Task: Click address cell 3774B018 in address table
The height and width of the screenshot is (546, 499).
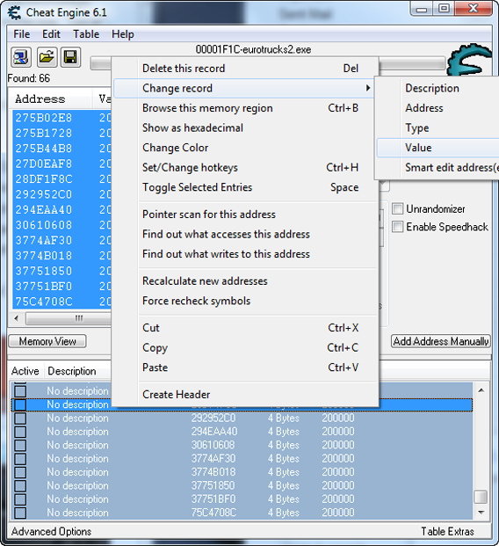Action: click(x=213, y=472)
